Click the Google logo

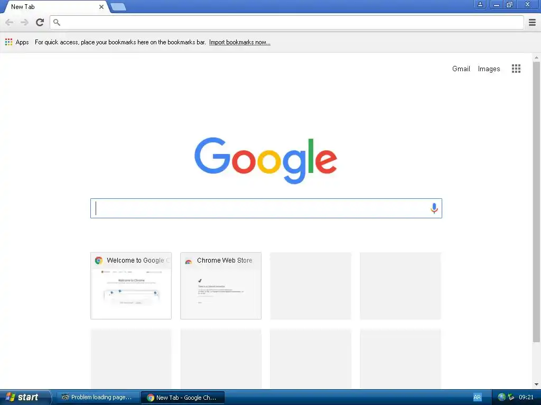[266, 160]
